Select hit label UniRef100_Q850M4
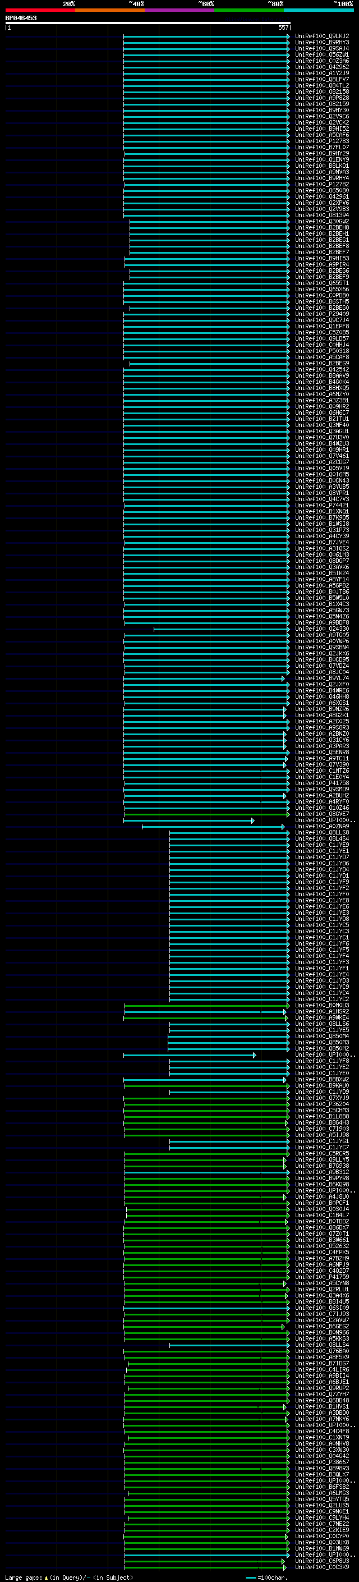The width and height of the screenshot is (359, 1582). (x=322, y=1037)
